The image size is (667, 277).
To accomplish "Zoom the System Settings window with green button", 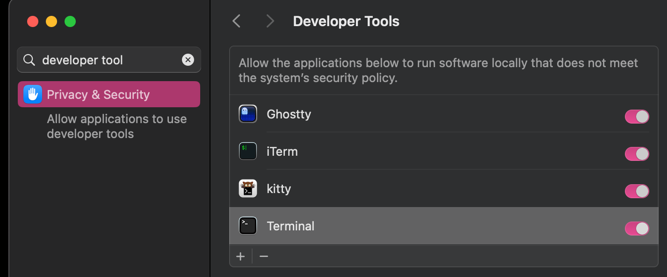I will (70, 21).
